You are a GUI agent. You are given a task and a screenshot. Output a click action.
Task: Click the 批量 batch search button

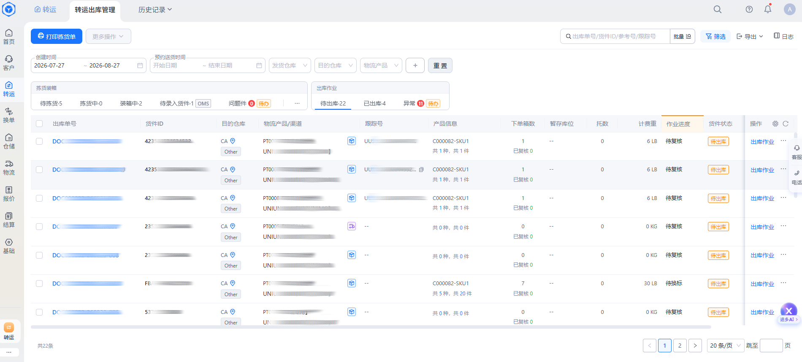tap(682, 36)
